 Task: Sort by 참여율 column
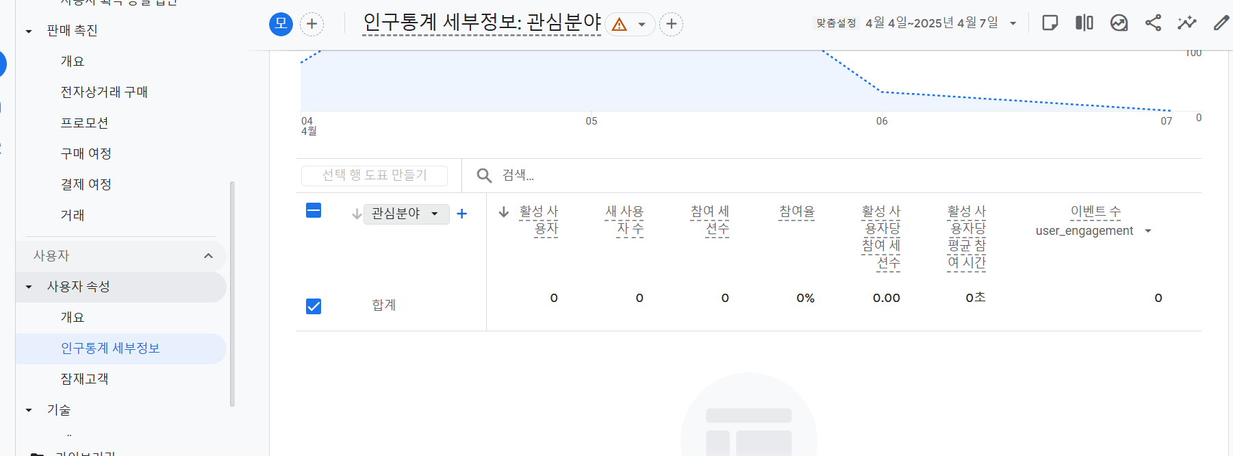[x=797, y=212]
